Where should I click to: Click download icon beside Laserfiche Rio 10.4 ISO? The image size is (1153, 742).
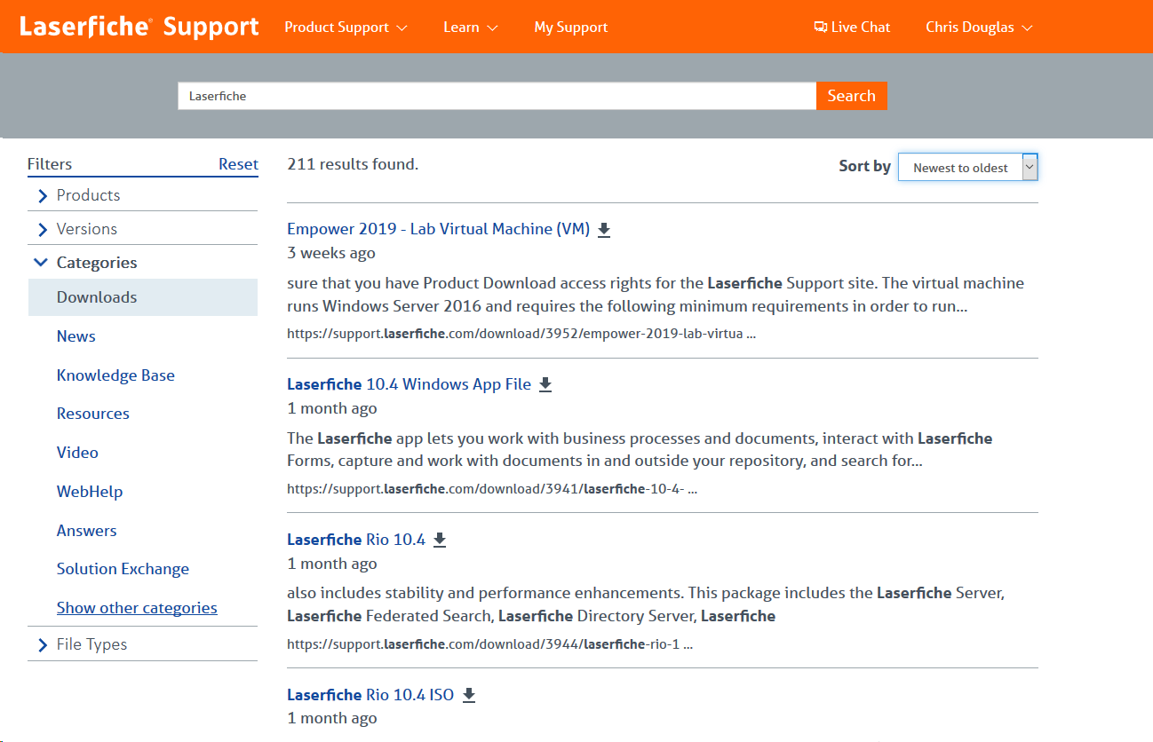[x=469, y=695]
